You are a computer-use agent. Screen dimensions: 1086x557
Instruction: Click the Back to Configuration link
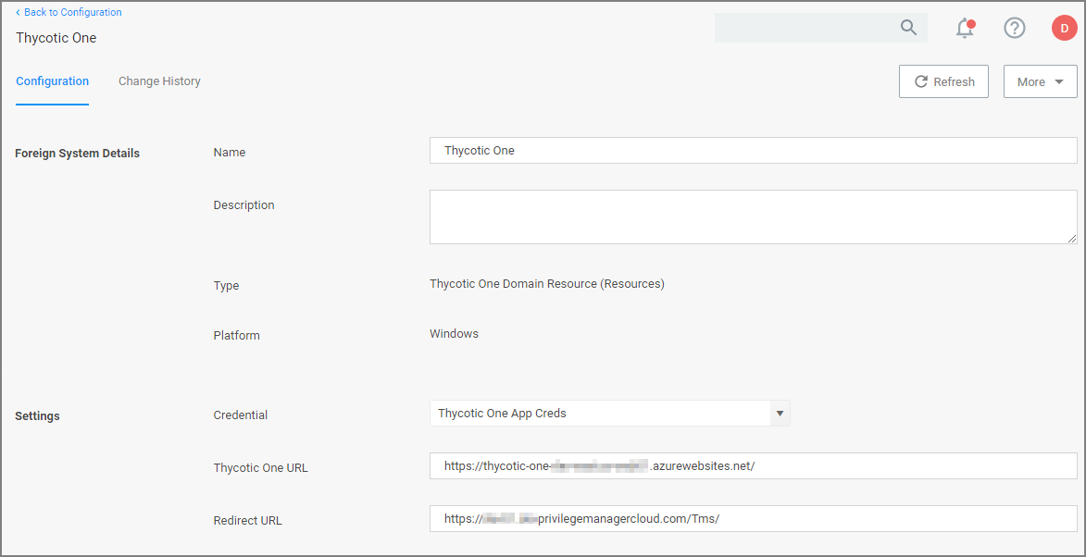click(x=72, y=12)
